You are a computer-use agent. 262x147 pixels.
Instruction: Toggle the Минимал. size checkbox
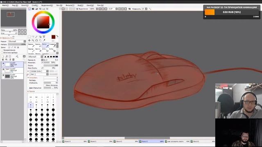point(42,62)
